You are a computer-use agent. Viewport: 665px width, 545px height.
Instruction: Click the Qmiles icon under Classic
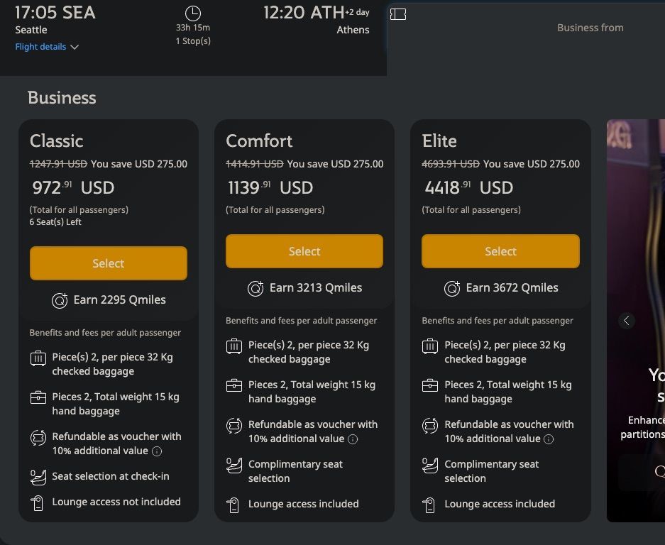[x=60, y=300]
